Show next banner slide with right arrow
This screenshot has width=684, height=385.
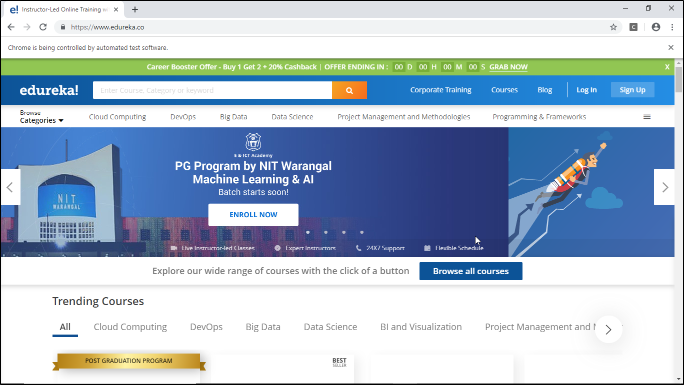tap(664, 187)
